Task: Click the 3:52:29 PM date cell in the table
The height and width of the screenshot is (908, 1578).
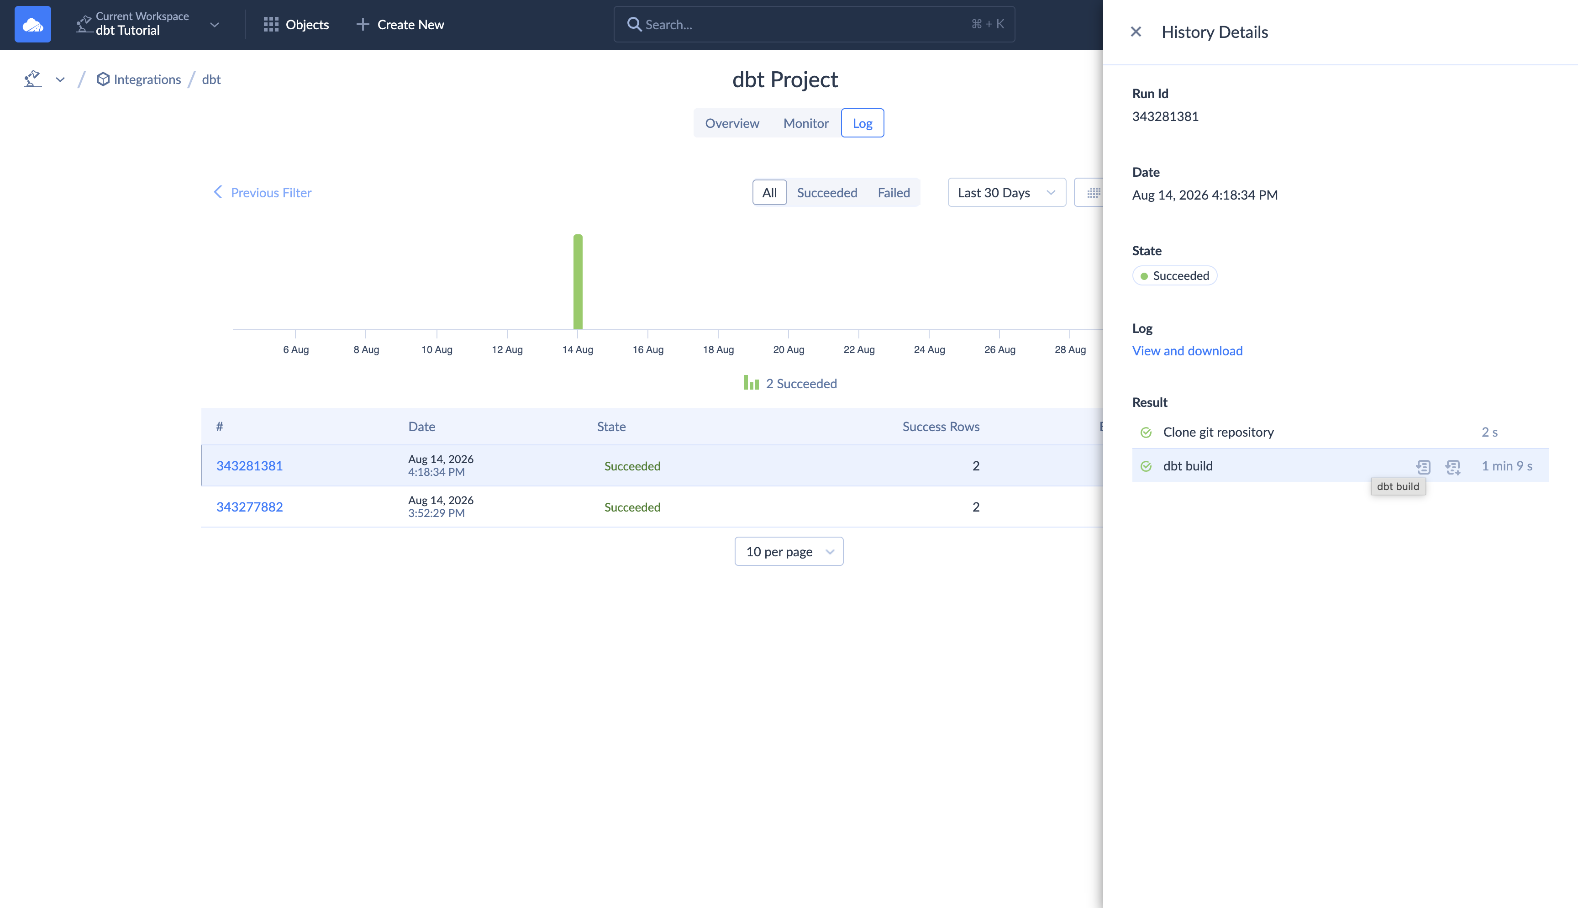Action: [441, 507]
